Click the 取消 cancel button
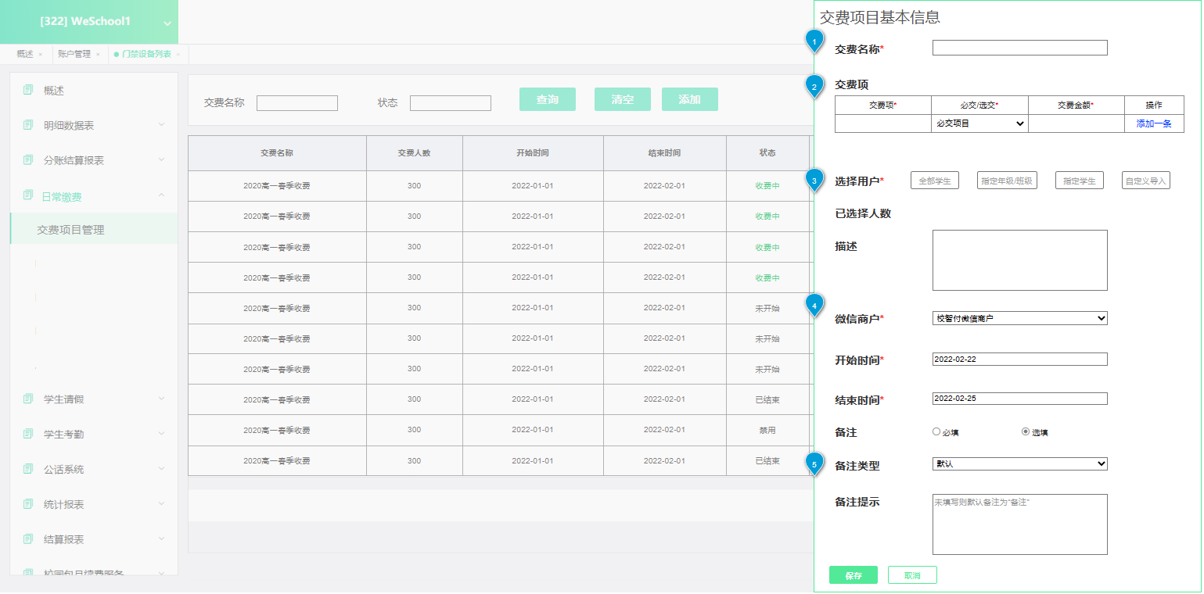The width and height of the screenshot is (1204, 594). (x=912, y=575)
